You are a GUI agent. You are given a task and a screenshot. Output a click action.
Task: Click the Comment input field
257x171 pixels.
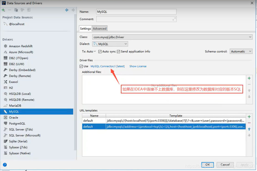(x=136, y=19)
